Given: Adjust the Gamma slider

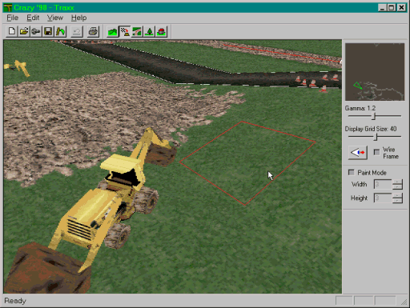Looking at the screenshot, I should coord(374,116).
